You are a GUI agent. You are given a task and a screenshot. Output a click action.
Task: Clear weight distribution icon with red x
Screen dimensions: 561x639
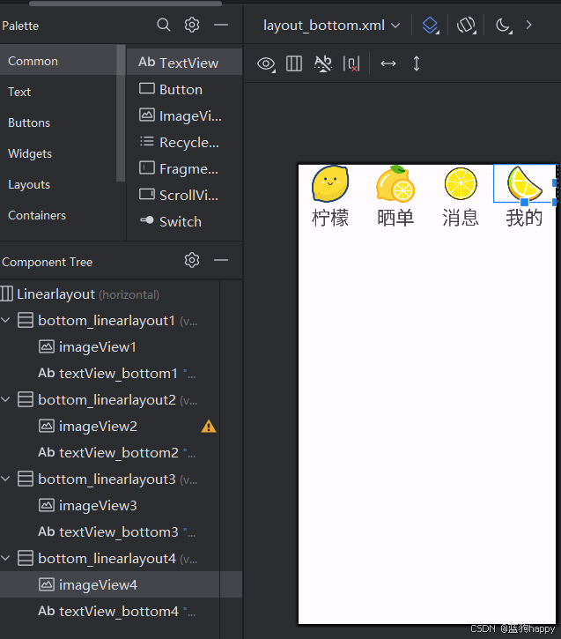tap(351, 64)
